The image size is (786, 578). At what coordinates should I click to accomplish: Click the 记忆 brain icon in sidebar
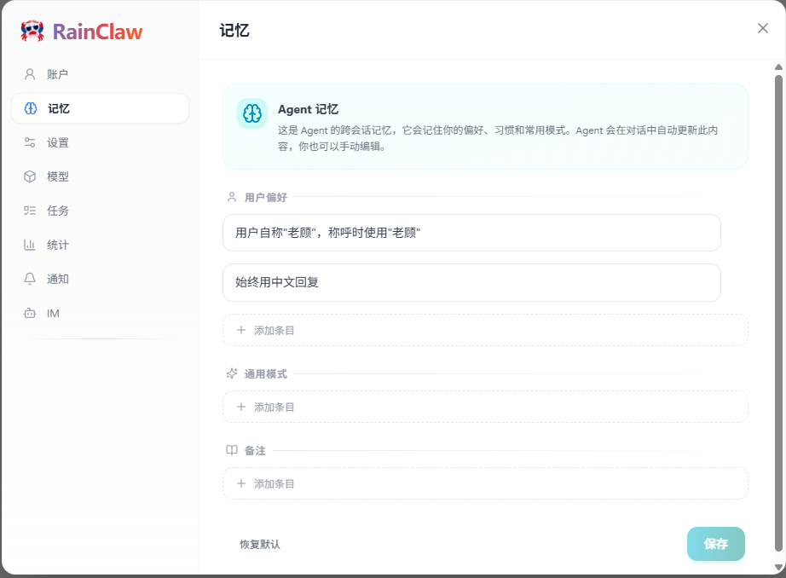(28, 108)
